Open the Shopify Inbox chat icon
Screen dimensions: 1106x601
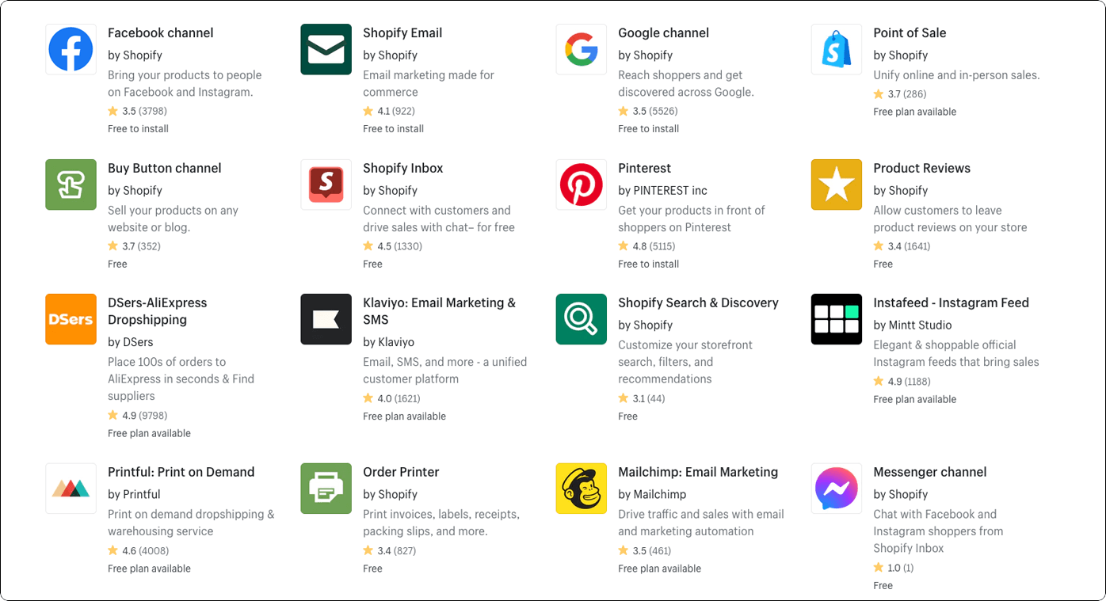(x=326, y=184)
